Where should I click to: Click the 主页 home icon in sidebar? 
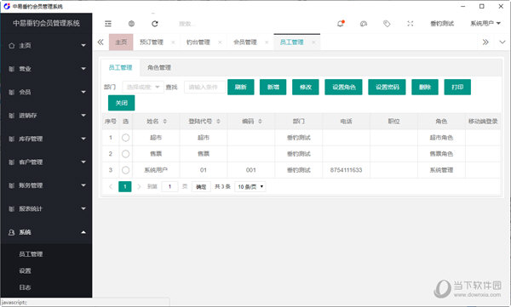[12, 46]
